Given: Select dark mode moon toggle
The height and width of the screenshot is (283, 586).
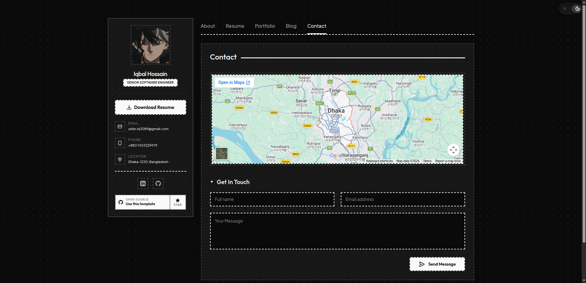Looking at the screenshot, I should pos(577,9).
